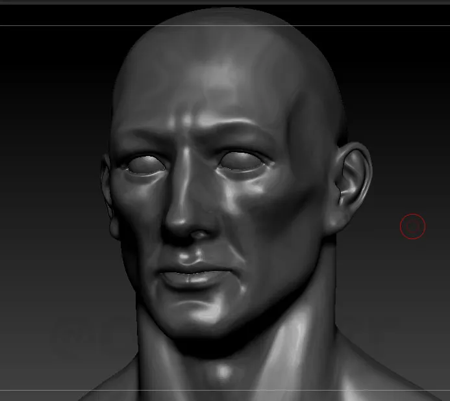Click the tip of the sculpted nose
The image size is (450, 401).
181,223
